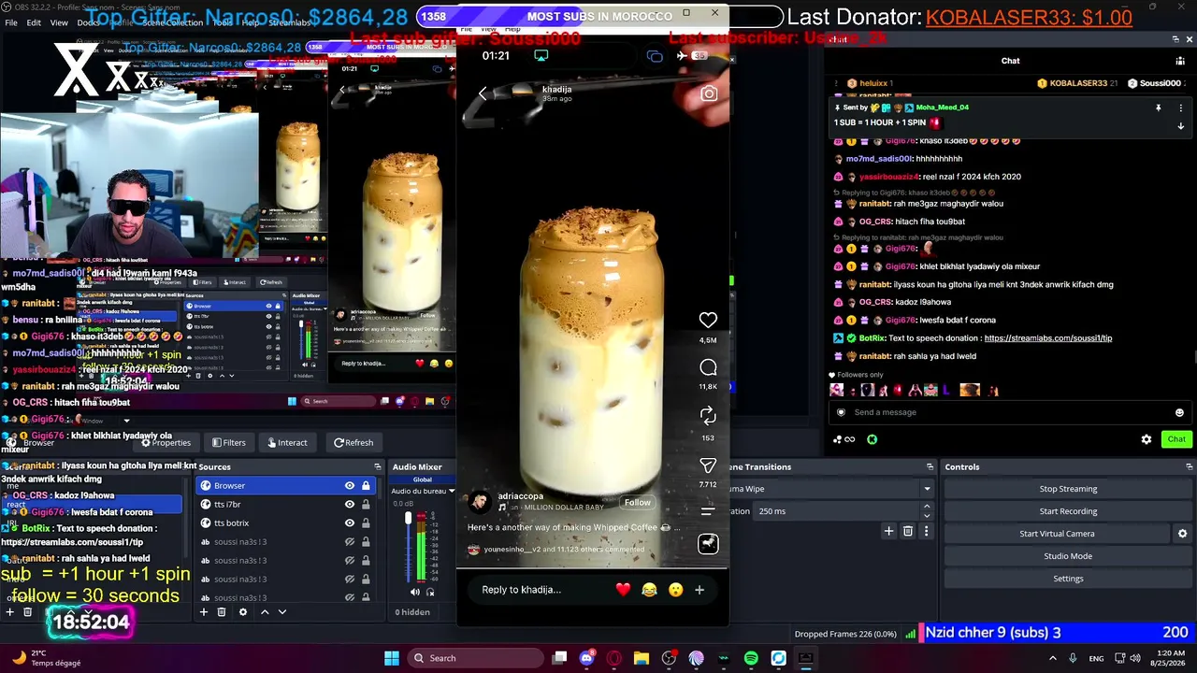Add a new scene transition
Viewport: 1197px width, 673px height.
(888, 531)
